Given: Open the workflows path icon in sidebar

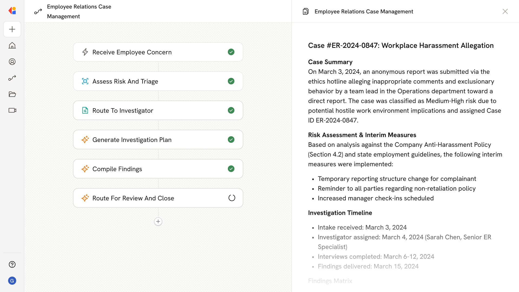Looking at the screenshot, I should point(12,78).
